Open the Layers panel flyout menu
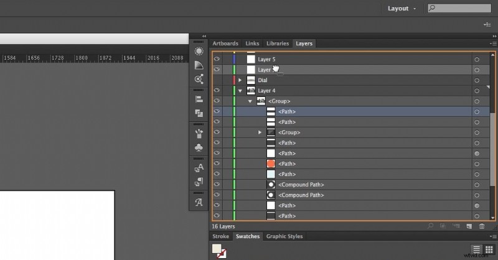This screenshot has height=260, width=498. 493,43
